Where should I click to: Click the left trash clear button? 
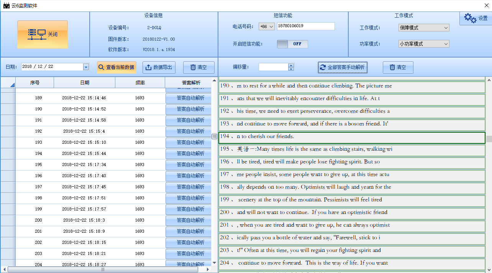tap(198, 67)
